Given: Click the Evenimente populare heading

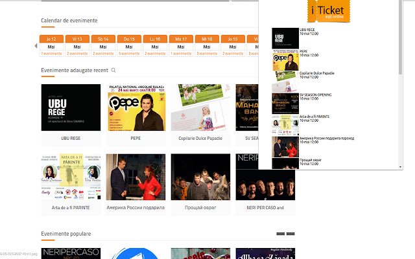Looking at the screenshot, I should (66, 234).
